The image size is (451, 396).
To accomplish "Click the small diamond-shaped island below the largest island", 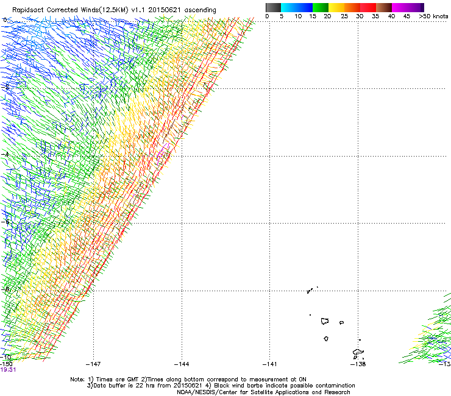I will pos(326,339).
